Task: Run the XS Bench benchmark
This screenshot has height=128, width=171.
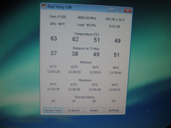Action: [x=74, y=110]
